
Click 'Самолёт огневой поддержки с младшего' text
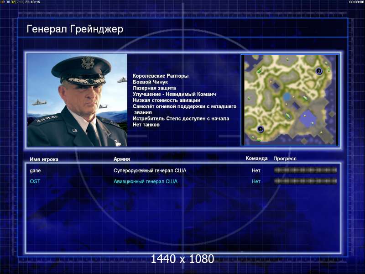pos(185,106)
